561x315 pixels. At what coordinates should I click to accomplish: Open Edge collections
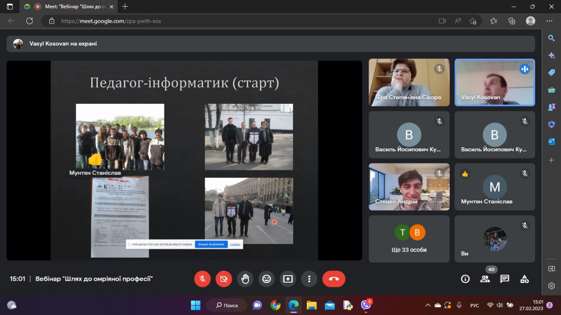pos(511,21)
